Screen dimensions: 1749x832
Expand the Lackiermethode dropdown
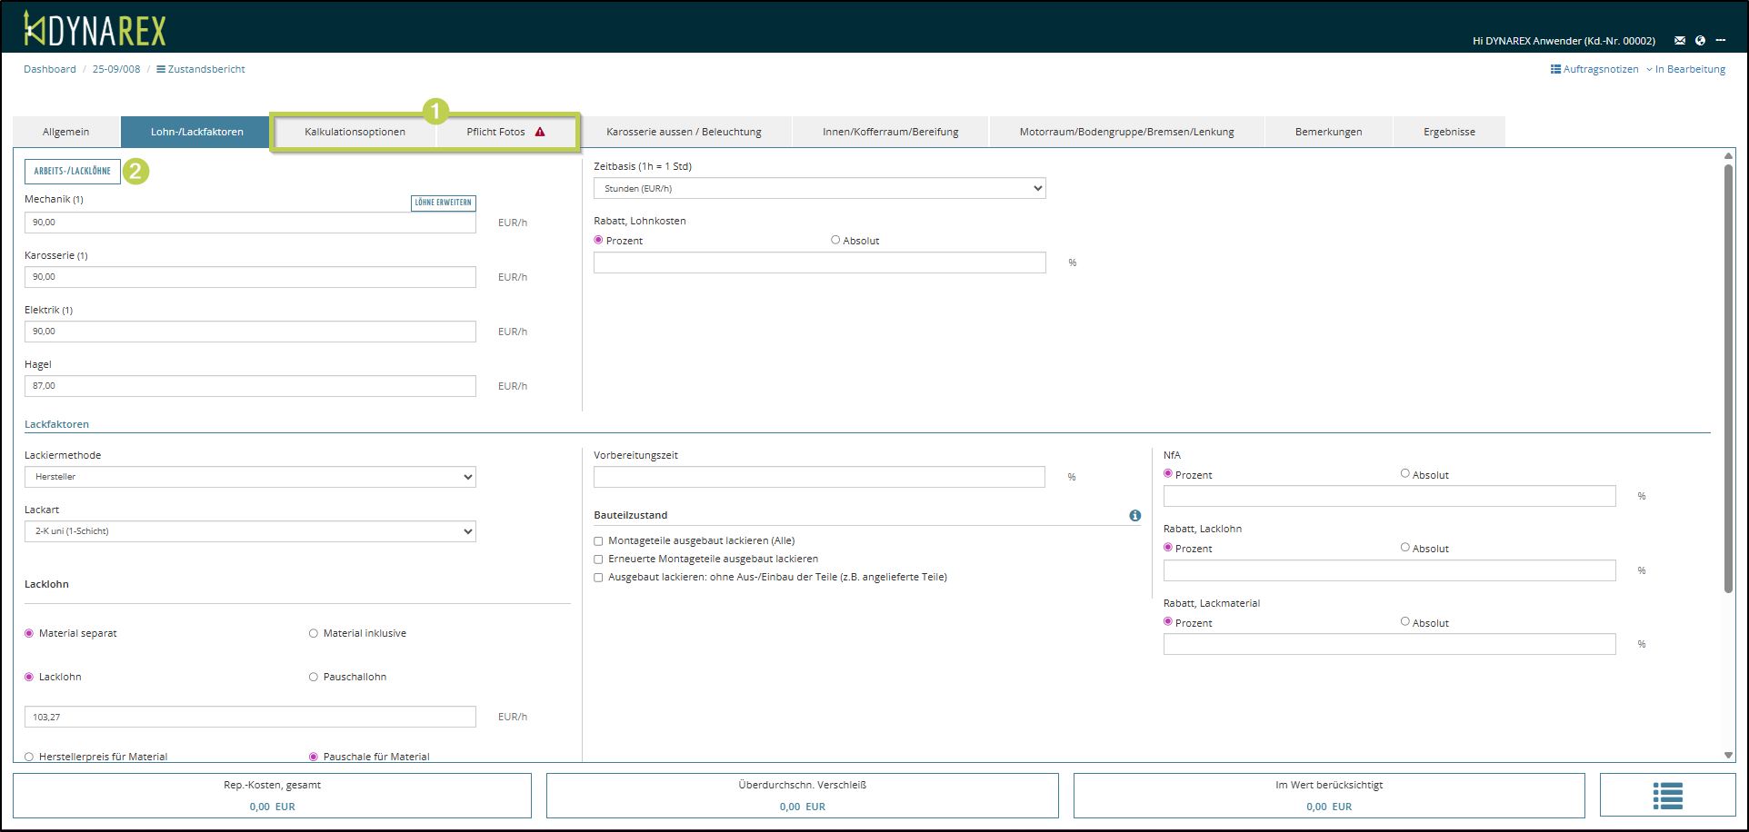(250, 477)
